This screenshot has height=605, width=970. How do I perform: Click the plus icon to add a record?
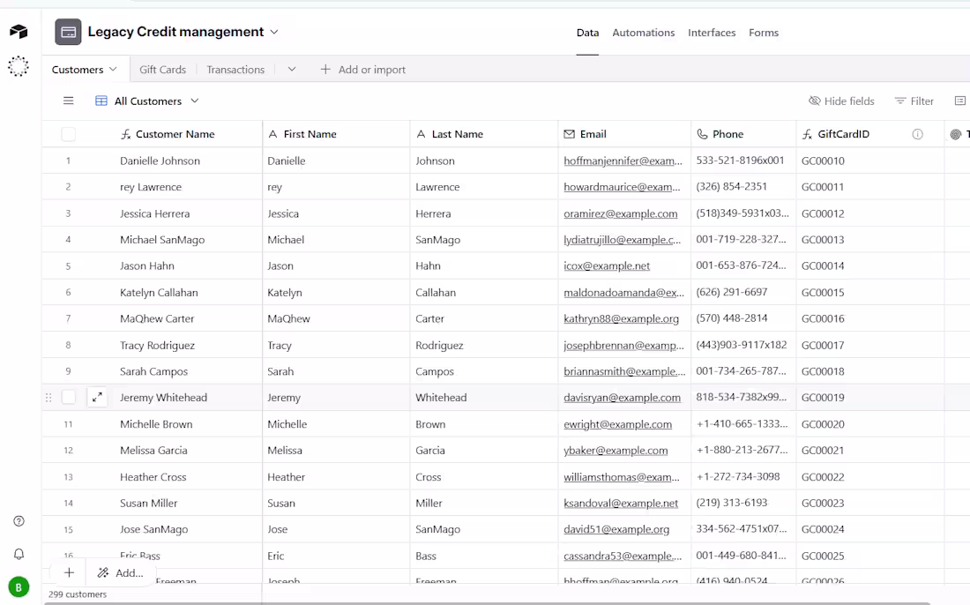[x=69, y=572]
